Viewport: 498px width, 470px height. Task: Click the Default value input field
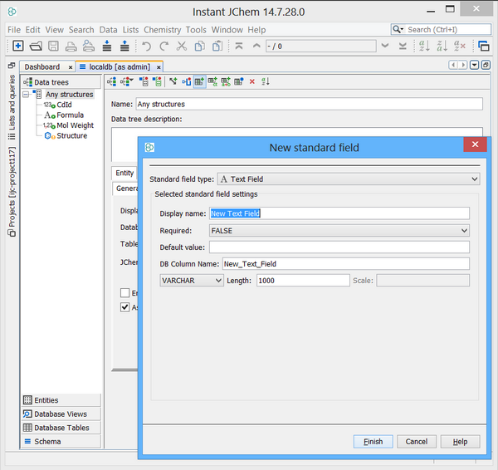pyautogui.click(x=339, y=247)
